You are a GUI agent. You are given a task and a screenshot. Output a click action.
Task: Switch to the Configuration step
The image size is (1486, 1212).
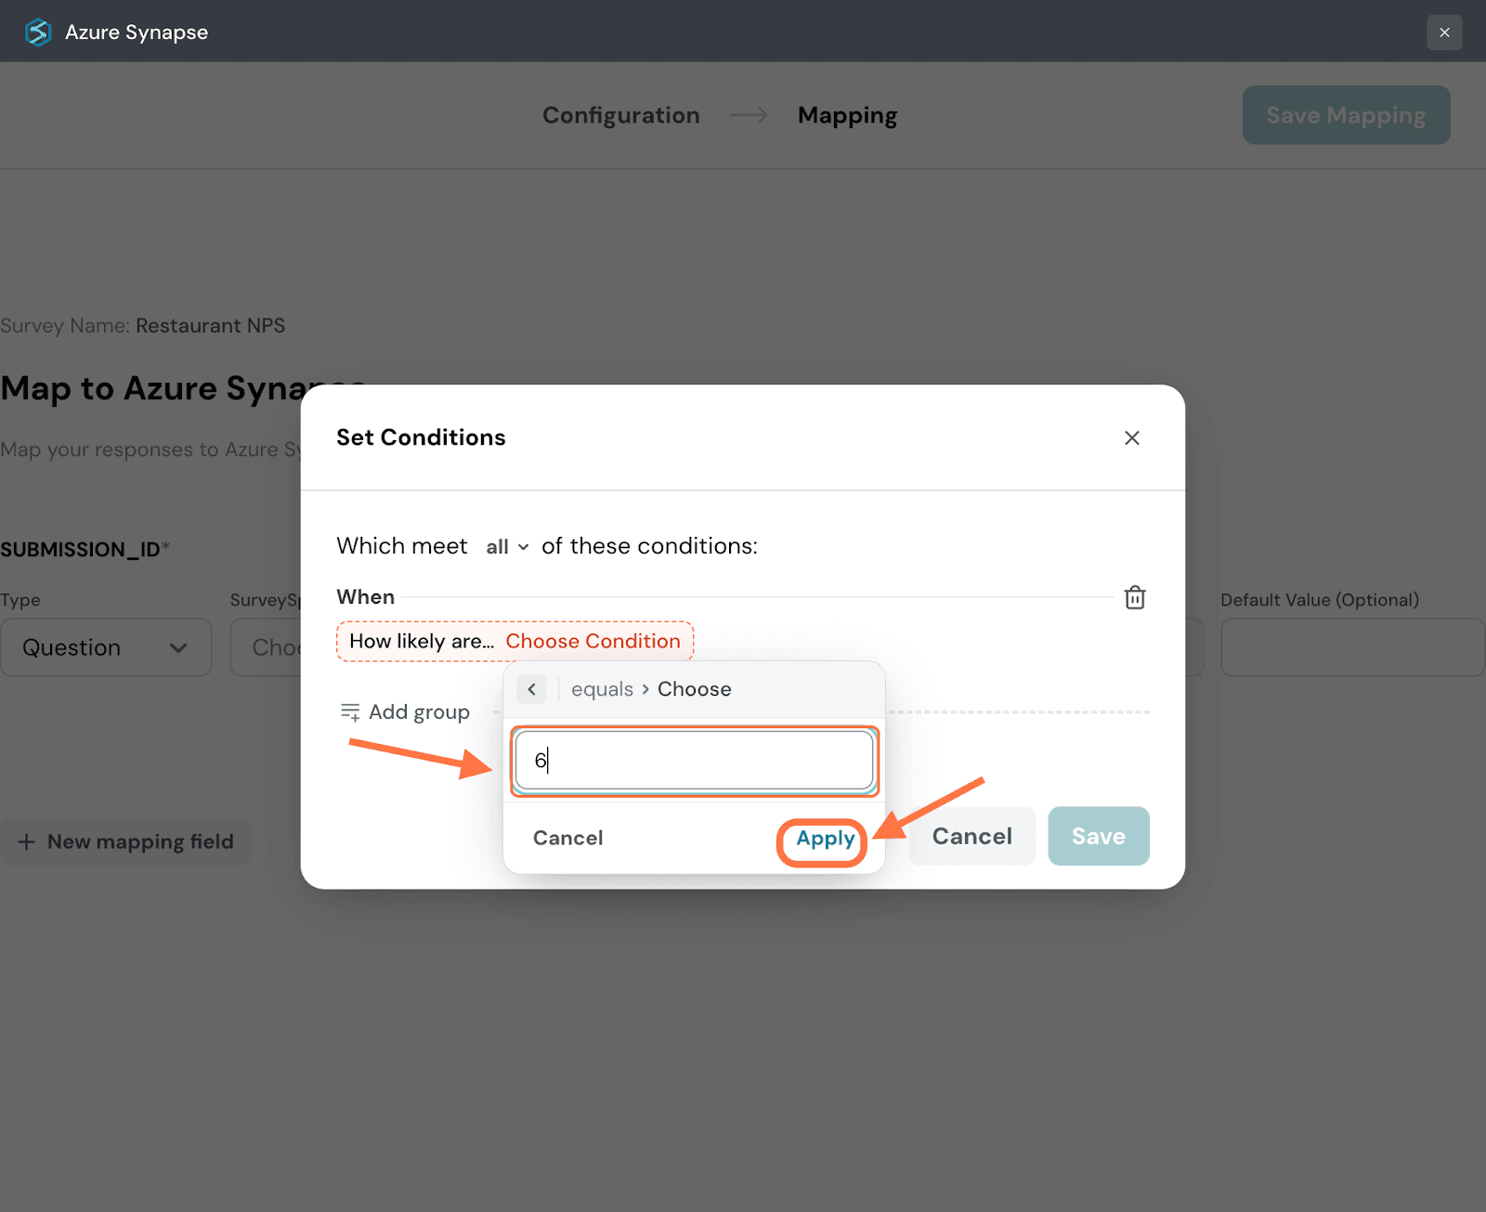point(620,115)
